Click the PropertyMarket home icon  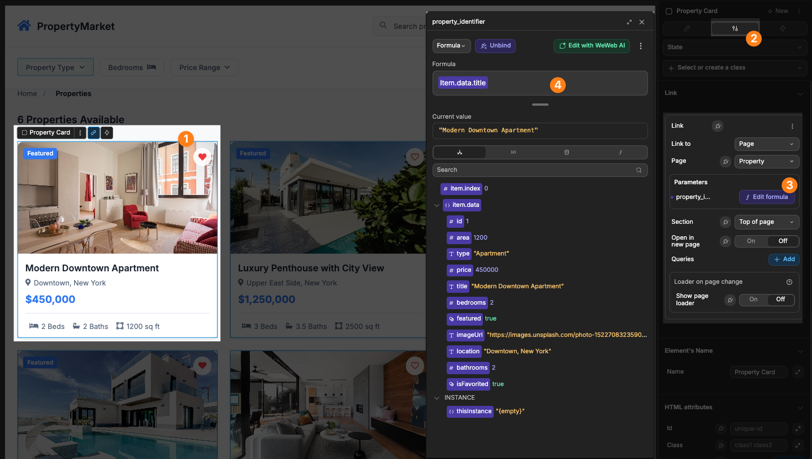click(24, 25)
